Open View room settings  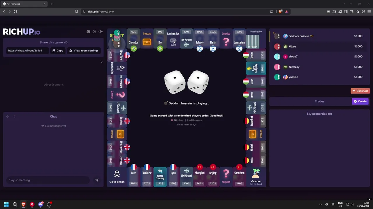point(84,51)
